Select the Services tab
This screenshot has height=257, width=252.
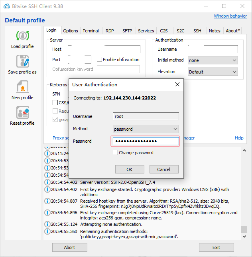coord(146,31)
